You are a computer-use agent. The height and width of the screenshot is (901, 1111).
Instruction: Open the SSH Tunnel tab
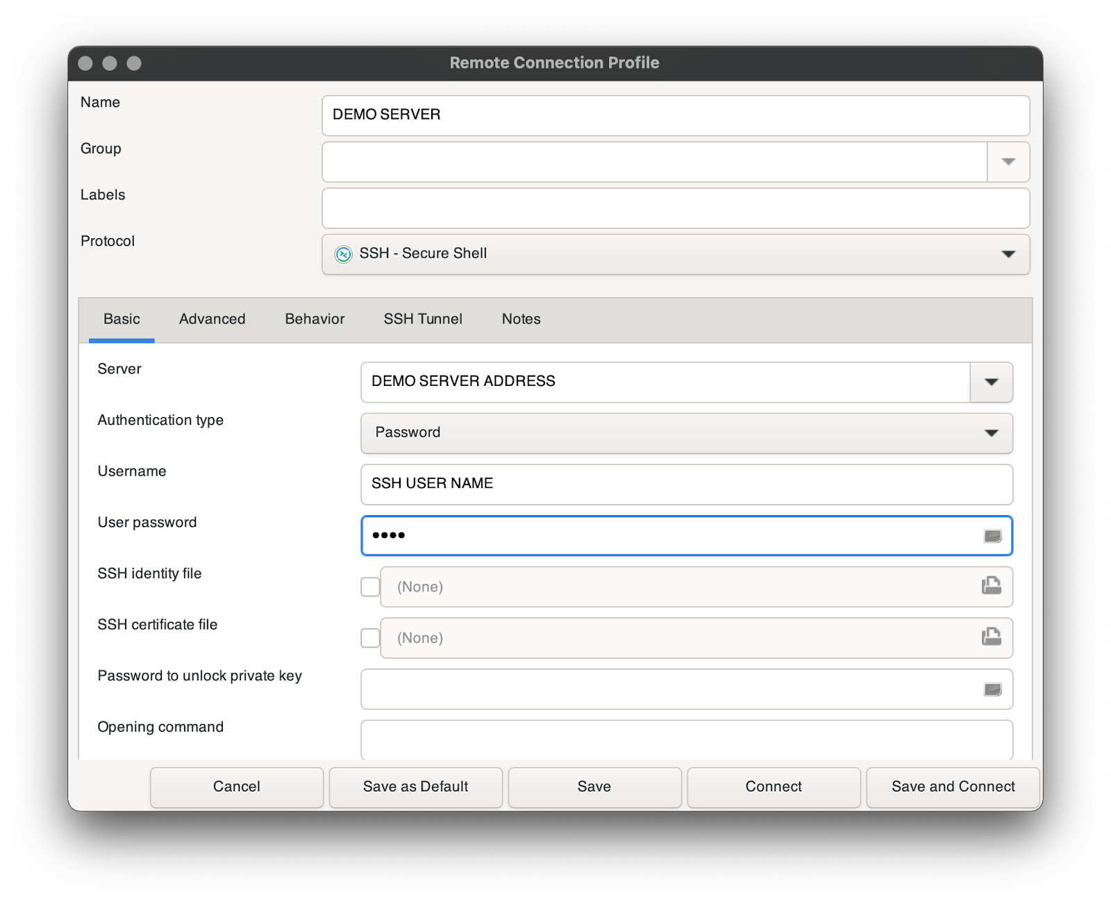[x=422, y=319]
